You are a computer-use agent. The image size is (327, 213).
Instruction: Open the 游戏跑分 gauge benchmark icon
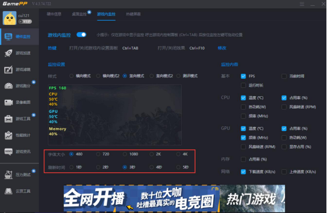point(8,86)
